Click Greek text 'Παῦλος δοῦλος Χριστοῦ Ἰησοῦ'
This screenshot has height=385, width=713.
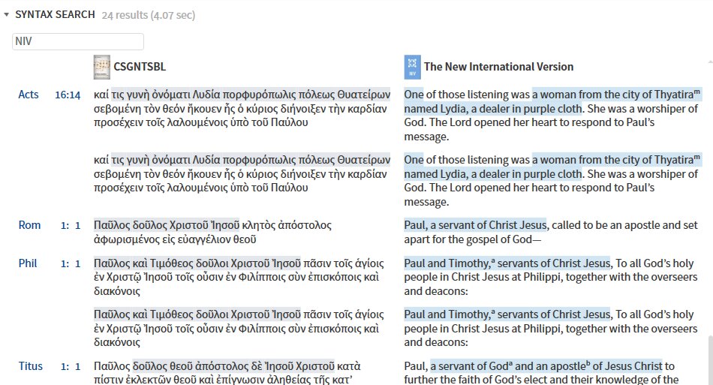(x=167, y=225)
